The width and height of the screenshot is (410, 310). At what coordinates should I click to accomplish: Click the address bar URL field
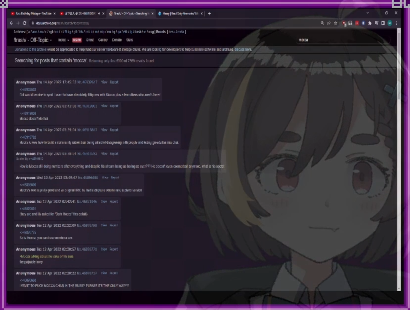(x=175, y=23)
